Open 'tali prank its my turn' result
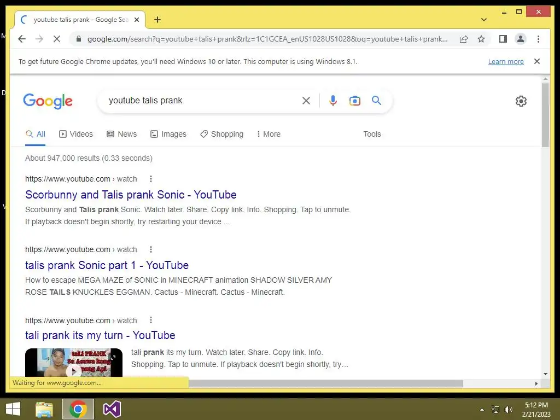 100,335
